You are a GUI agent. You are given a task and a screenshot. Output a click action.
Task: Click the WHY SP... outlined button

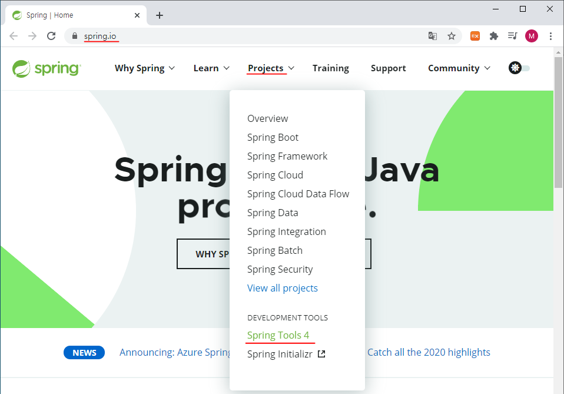pos(203,254)
